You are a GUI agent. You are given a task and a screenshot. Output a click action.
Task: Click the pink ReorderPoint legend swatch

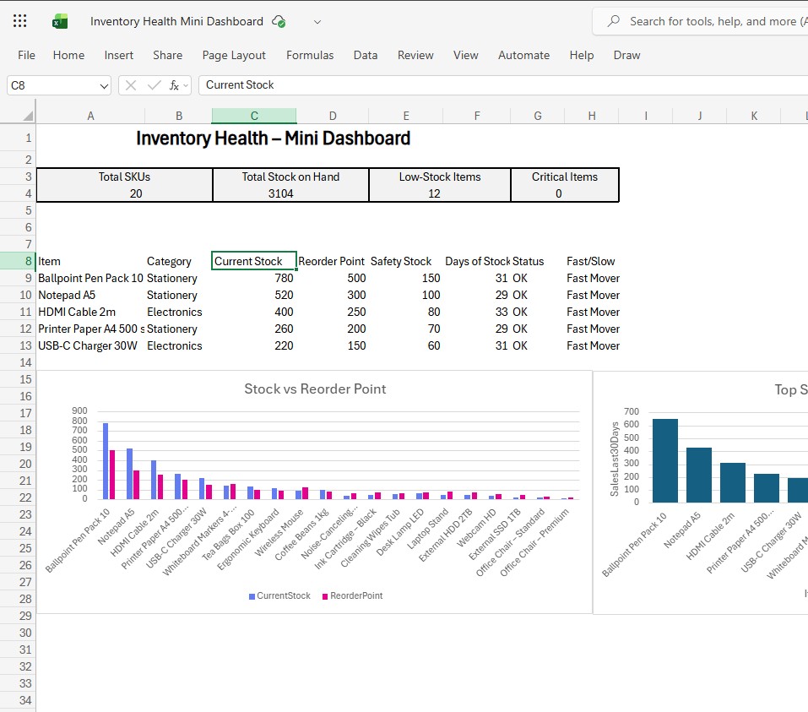[x=326, y=595]
